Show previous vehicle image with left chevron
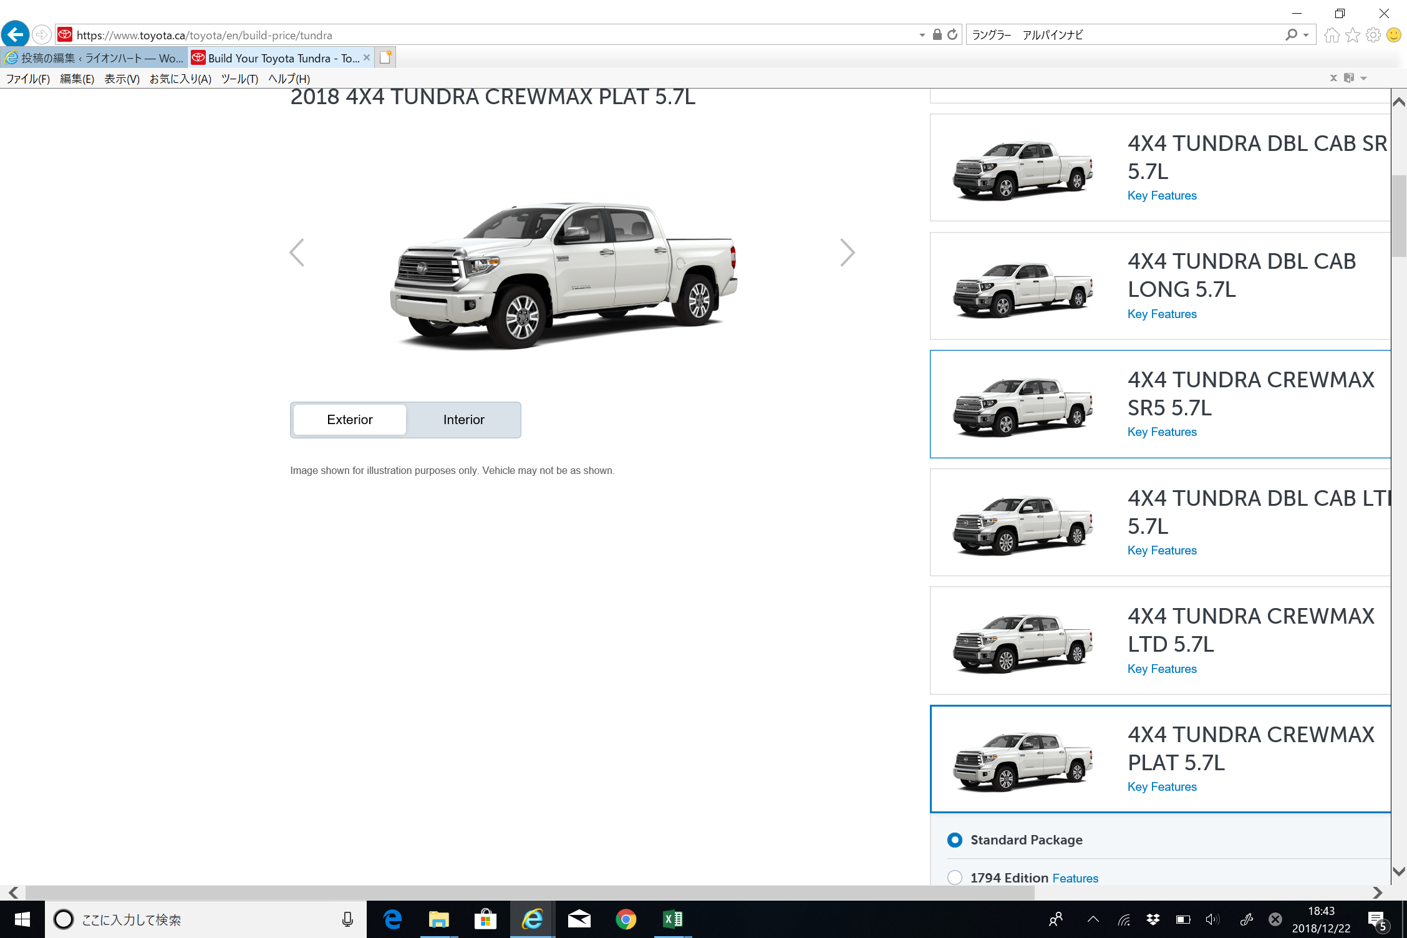Screen dimensions: 1407x938 297,253
